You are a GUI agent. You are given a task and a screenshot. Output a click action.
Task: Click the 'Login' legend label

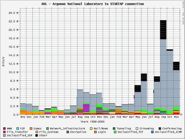(x=102, y=132)
